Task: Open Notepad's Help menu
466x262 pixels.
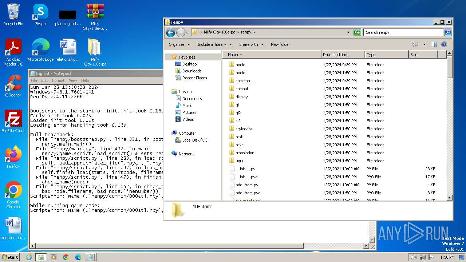Action: (85, 80)
